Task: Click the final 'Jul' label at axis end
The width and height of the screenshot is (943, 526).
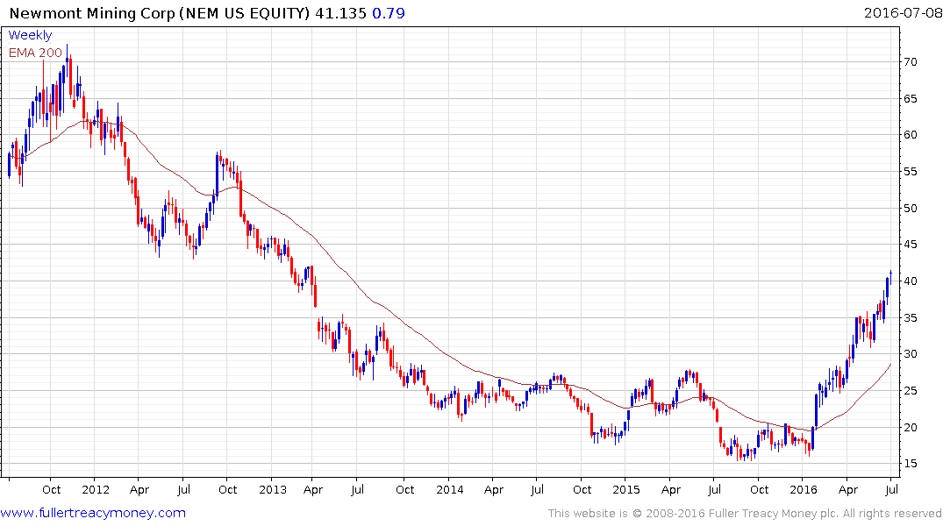Action: point(892,489)
